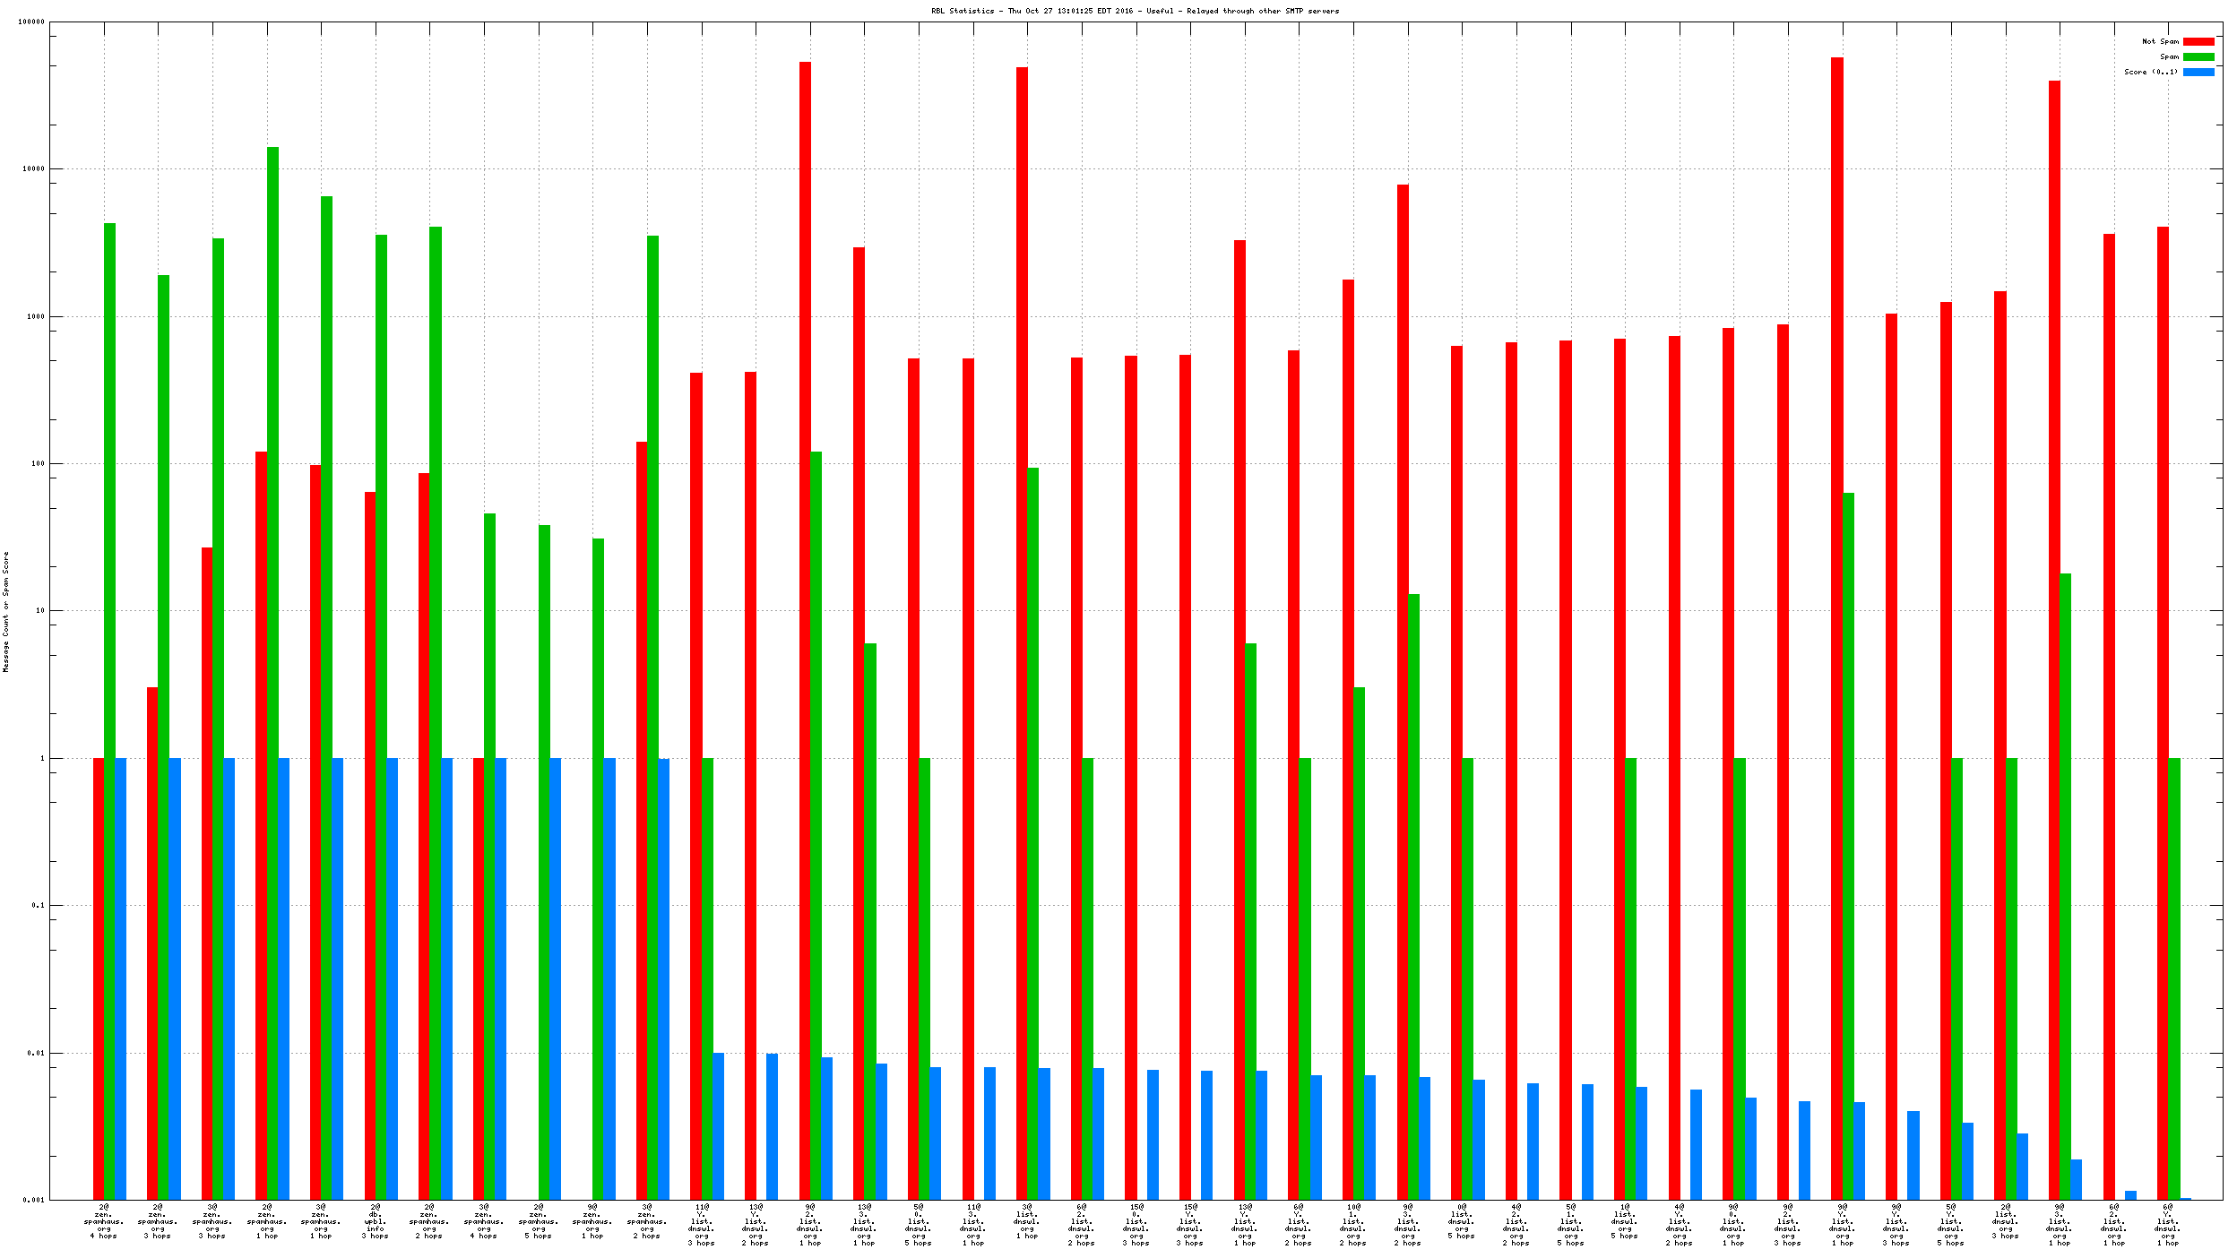2237x1258 pixels.
Task: Click the 0.1 y-axis tick label
Action: pos(37,905)
